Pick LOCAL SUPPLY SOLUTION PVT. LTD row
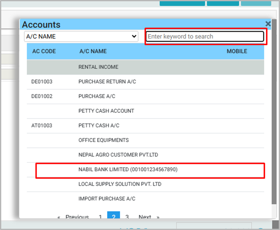Viewport: 280px width, 230px height. pos(120,184)
